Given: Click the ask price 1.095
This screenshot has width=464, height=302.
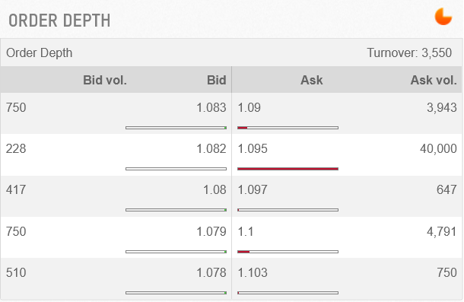Looking at the screenshot, I should tap(253, 148).
